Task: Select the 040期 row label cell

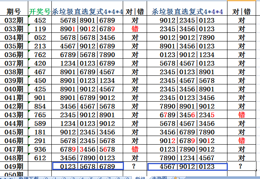Action: pos(14,89)
